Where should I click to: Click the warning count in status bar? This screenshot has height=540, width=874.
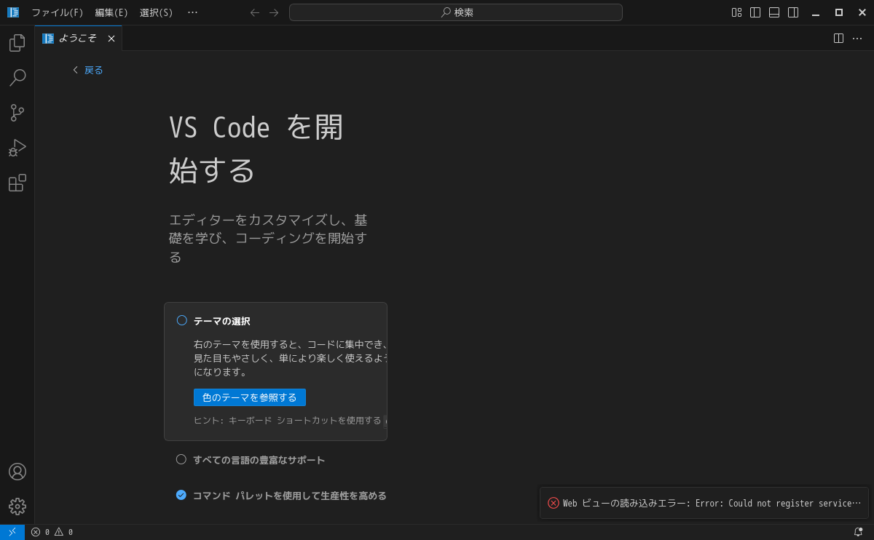pyautogui.click(x=63, y=532)
